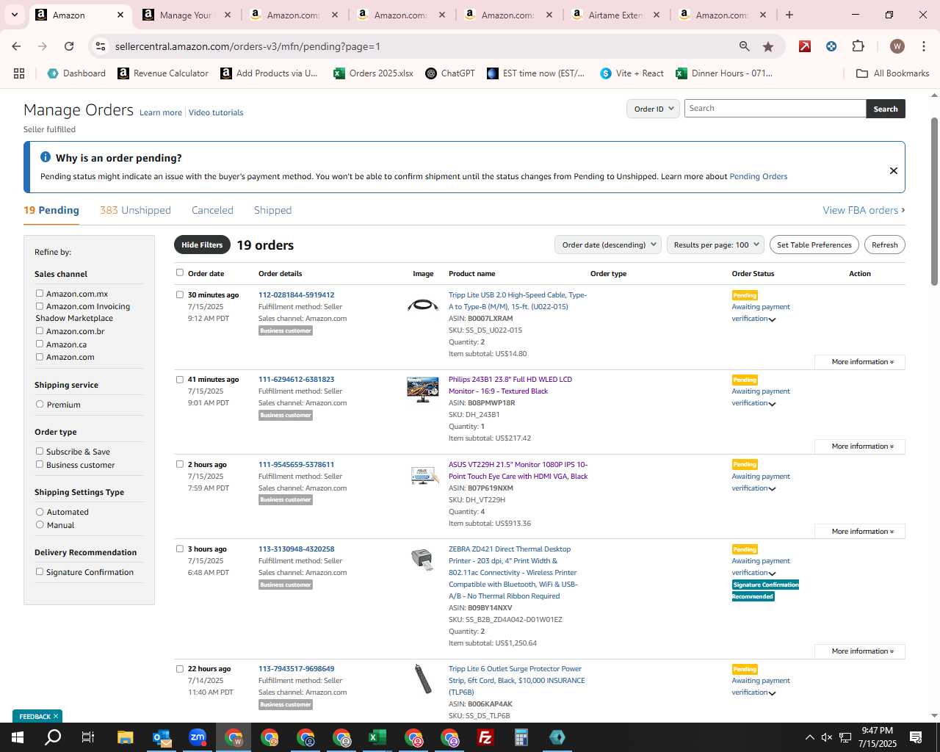Open the Adobe Acrobat extension icon
The image size is (940, 752).
805,46
